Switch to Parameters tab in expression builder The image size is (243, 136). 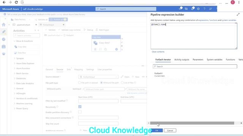coord(198,60)
